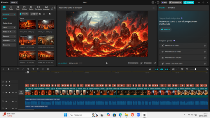Open the Stickers panel

[24, 8]
